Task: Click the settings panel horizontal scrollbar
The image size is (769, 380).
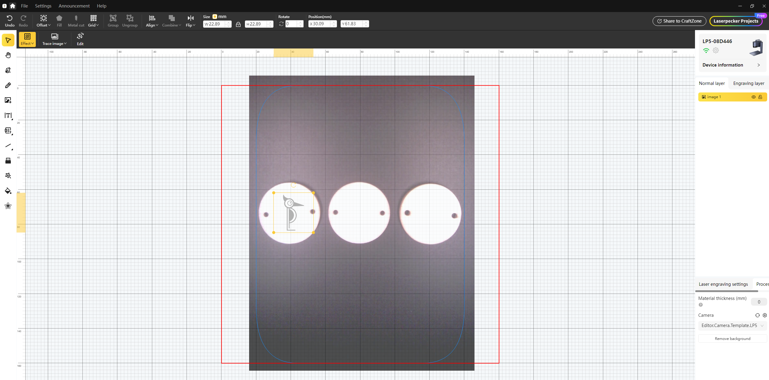Action: [x=726, y=291]
